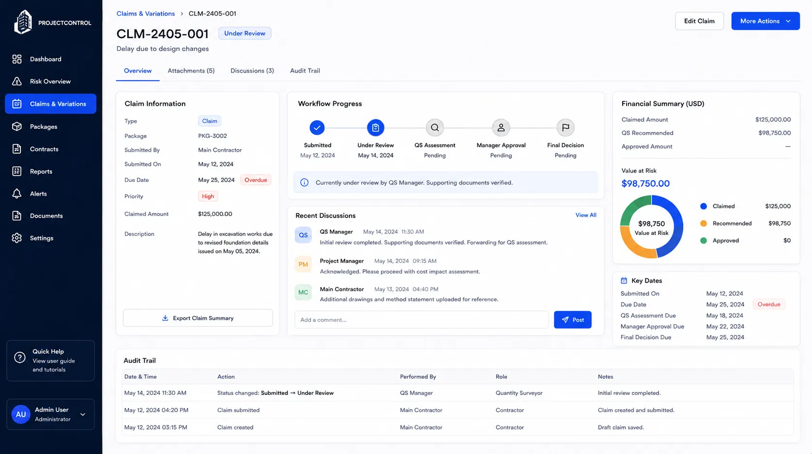
Task: Click the Packages box icon
Action: (17, 126)
